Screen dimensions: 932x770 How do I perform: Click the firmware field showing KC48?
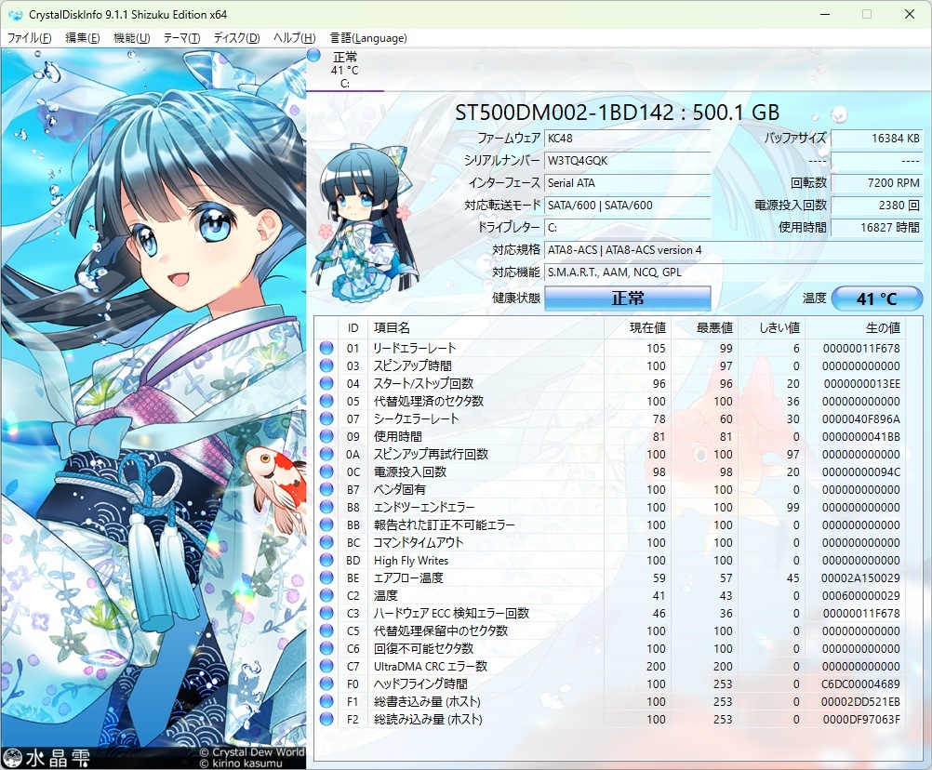(628, 139)
